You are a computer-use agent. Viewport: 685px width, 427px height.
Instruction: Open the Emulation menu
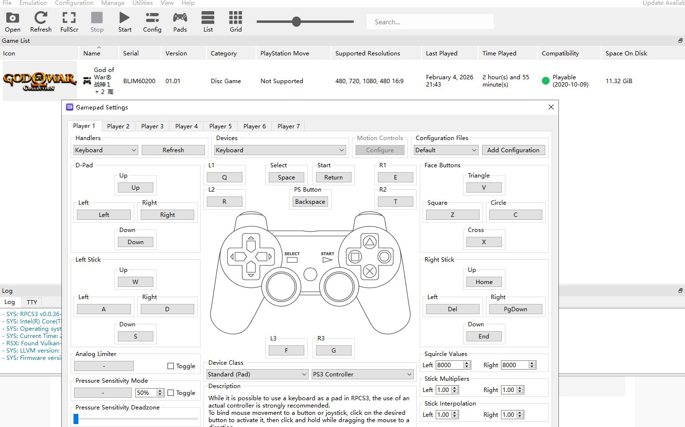click(x=33, y=3)
